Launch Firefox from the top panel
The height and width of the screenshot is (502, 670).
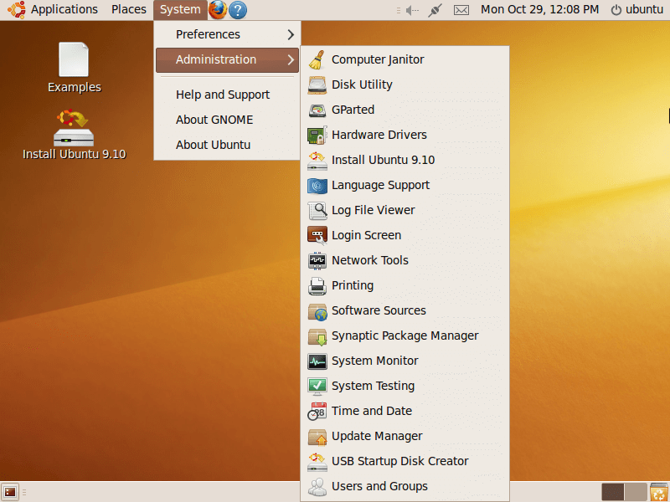[x=218, y=10]
